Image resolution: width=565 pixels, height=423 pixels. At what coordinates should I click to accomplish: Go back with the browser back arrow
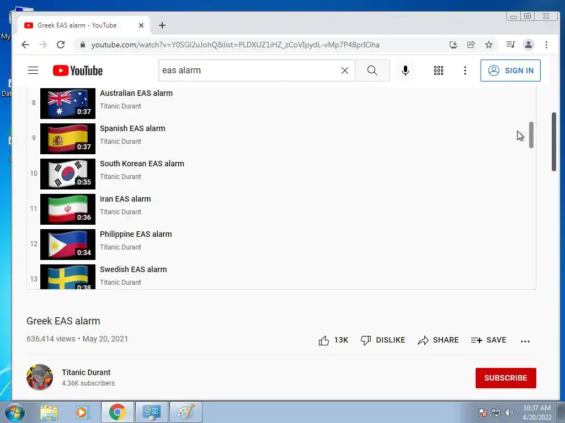25,45
